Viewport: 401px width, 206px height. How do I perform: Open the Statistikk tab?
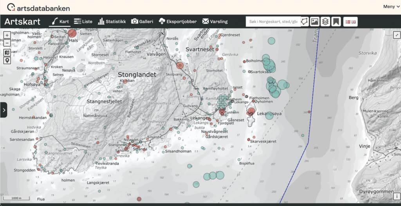pos(112,22)
